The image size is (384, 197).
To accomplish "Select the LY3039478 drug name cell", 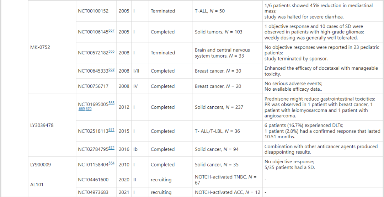I will tap(43, 125).
